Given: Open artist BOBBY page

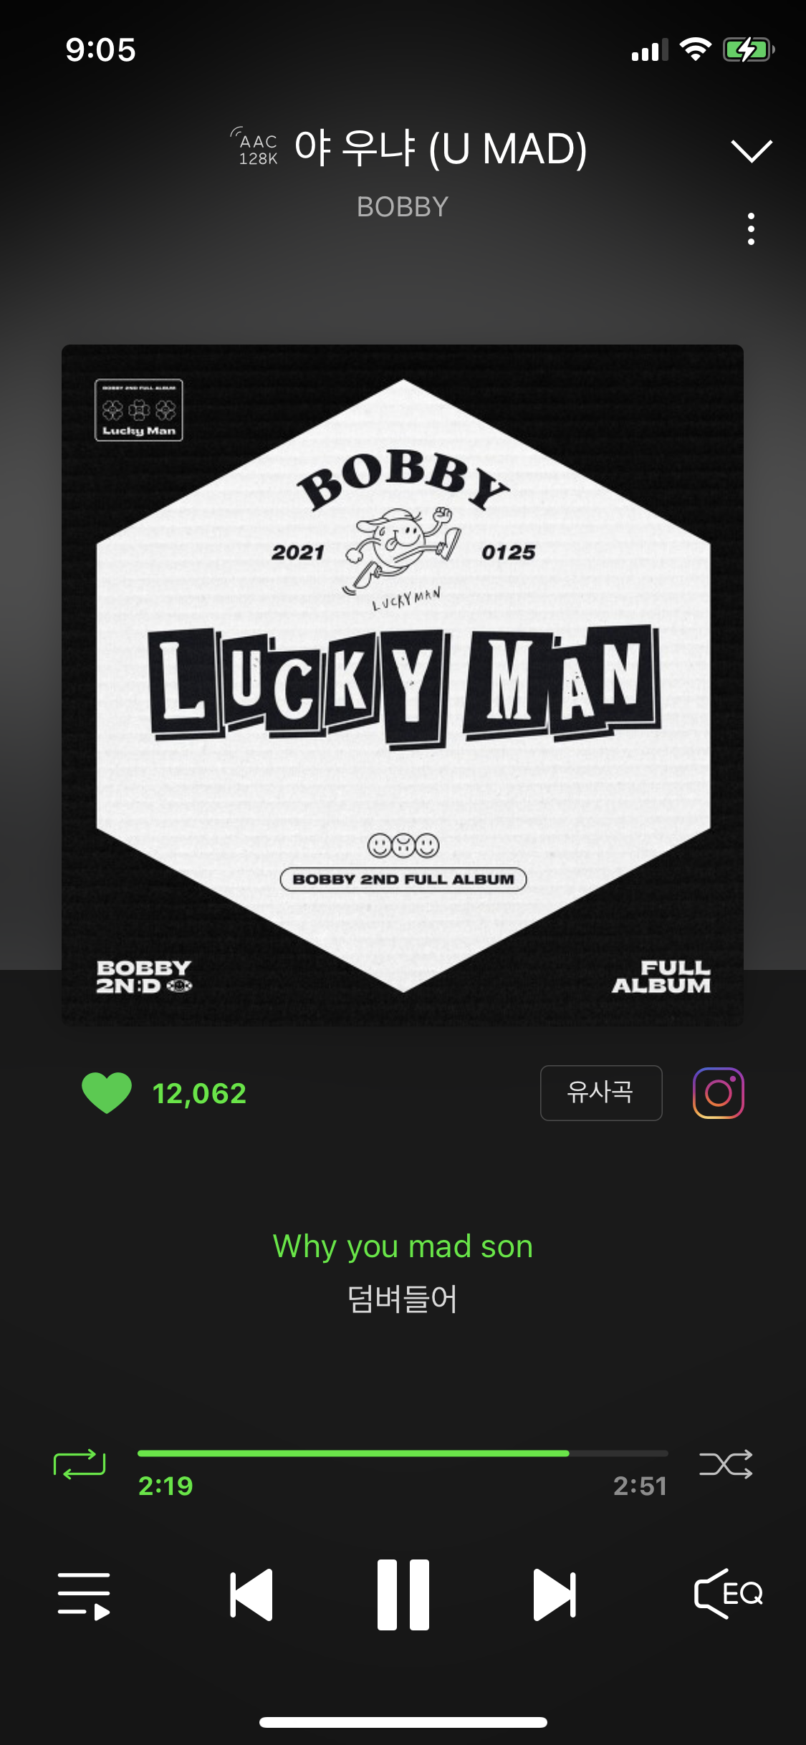Looking at the screenshot, I should 403,207.
